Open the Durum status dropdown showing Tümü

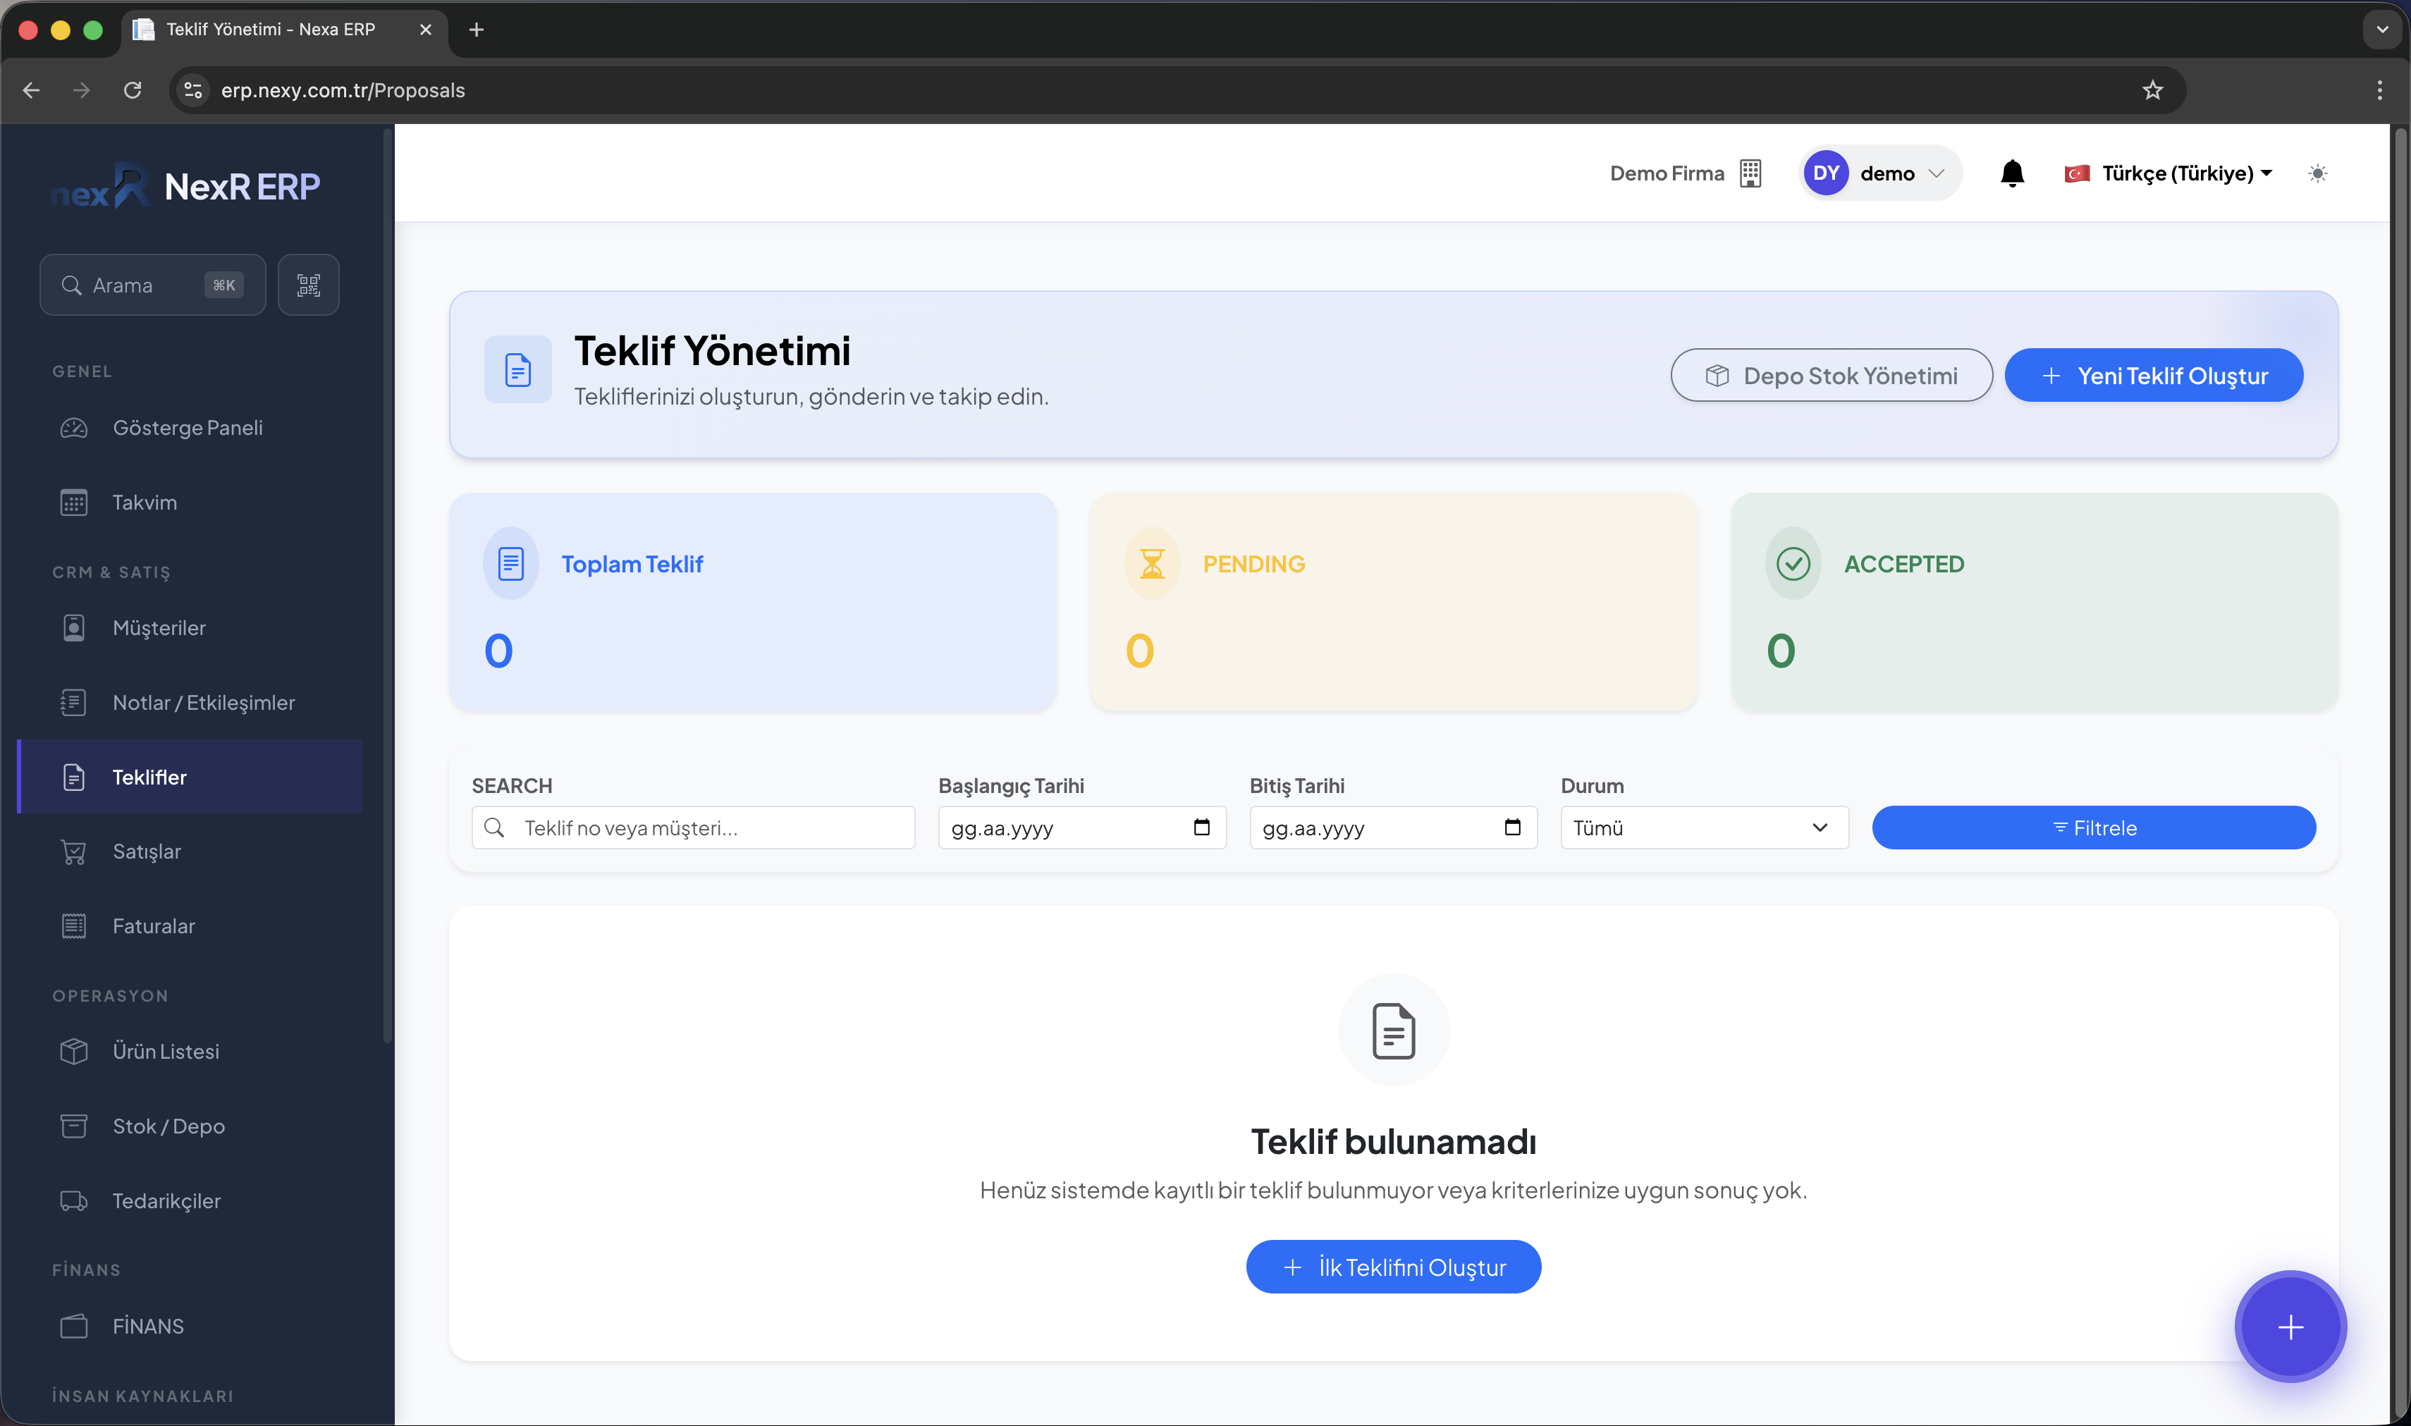point(1704,828)
